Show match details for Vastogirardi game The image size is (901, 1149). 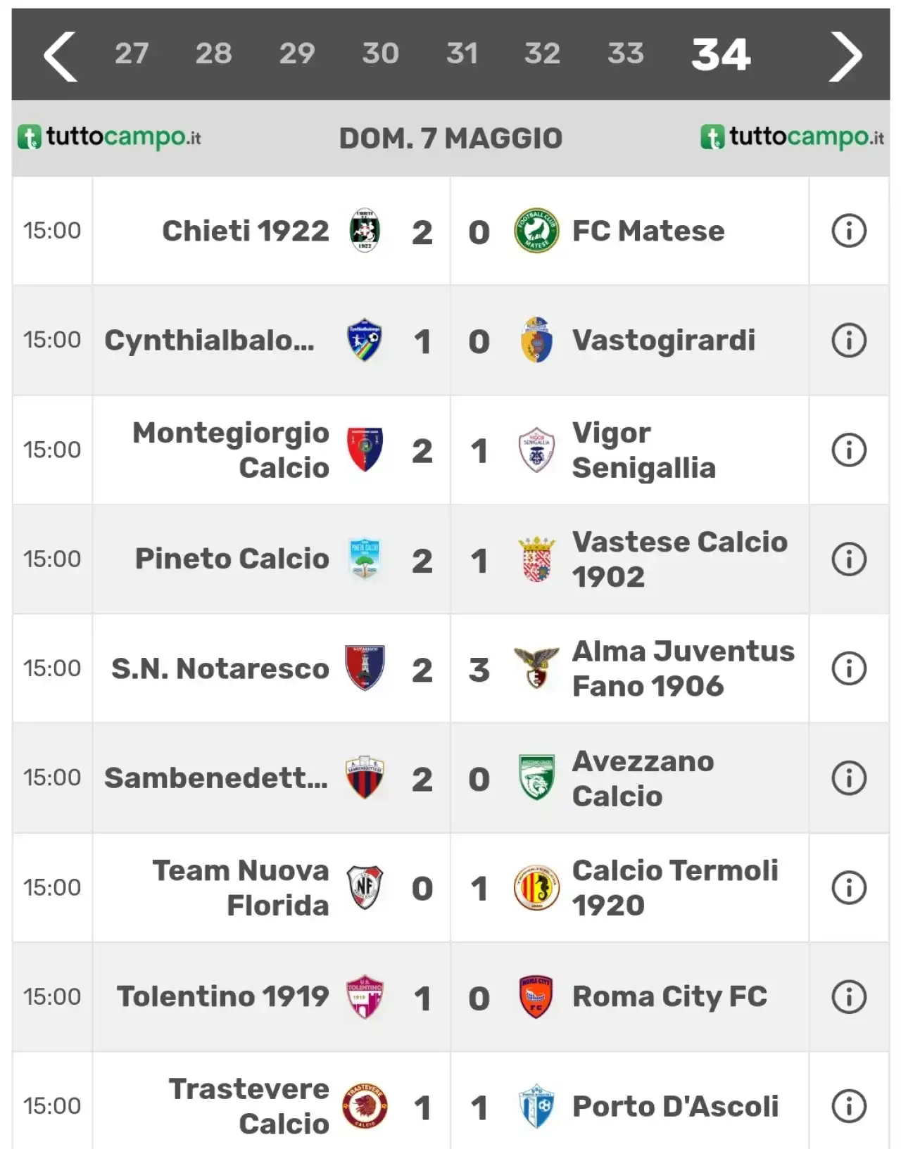tap(849, 341)
